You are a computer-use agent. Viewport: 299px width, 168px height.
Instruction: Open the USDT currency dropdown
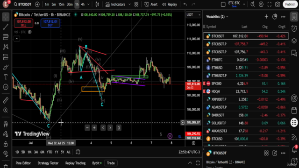tap(193, 15)
